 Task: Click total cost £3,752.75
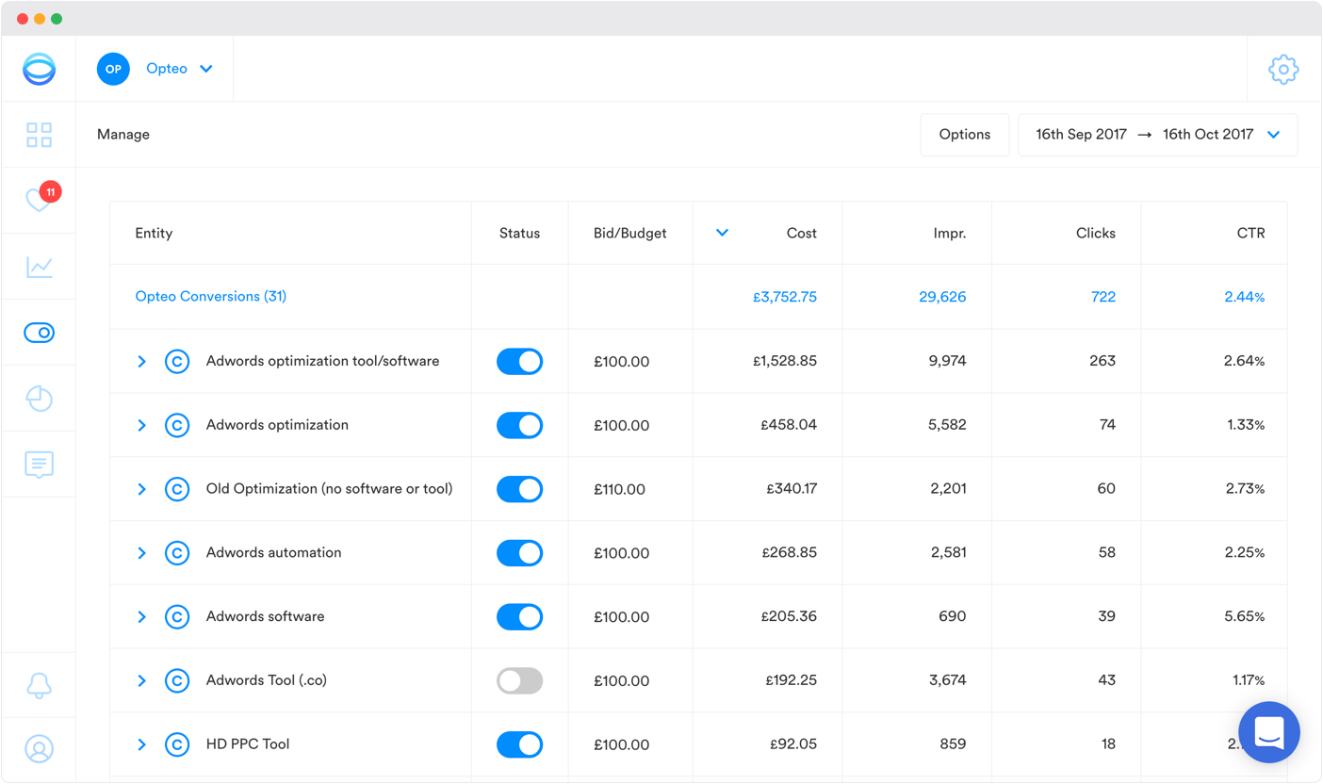tap(785, 297)
